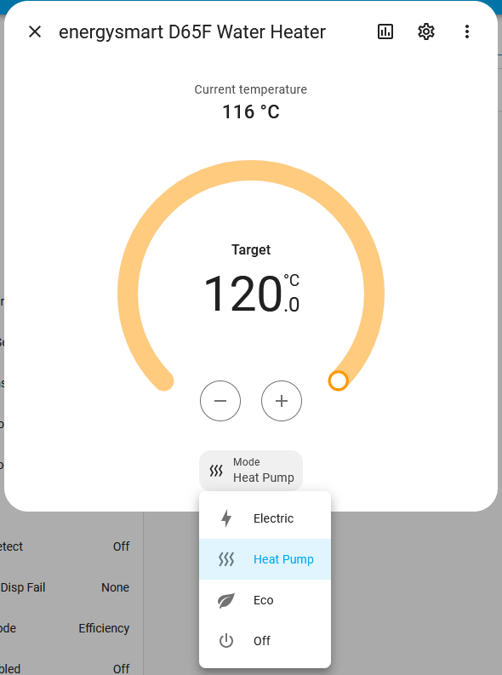Click the 120.0 target temperature value
Viewport: 502px width, 675px height.
tap(251, 294)
